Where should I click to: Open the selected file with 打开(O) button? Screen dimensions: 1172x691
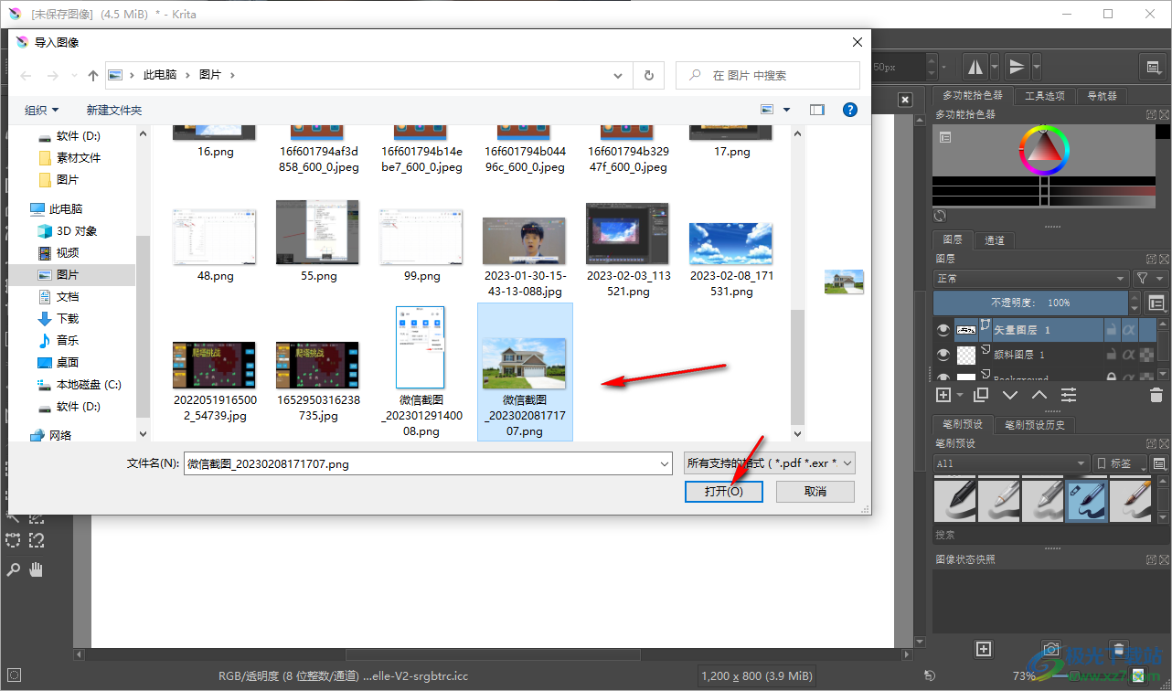(723, 491)
